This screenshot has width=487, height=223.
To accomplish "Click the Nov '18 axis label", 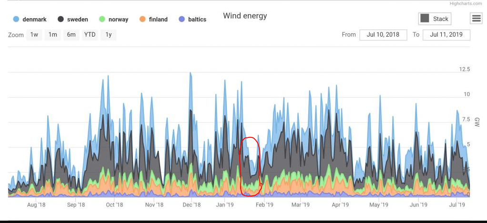I will (x=154, y=205).
